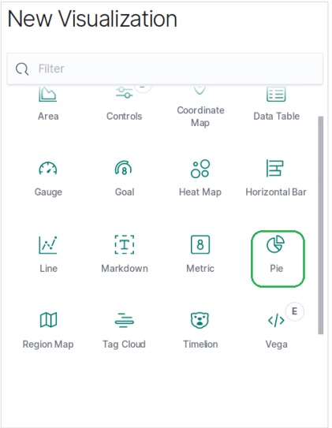This screenshot has height=428, width=332.
Task: Select the Vega code icon
Action: [276, 321]
